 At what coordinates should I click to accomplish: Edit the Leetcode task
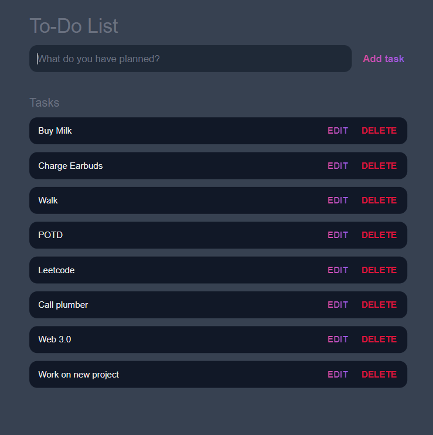[337, 270]
